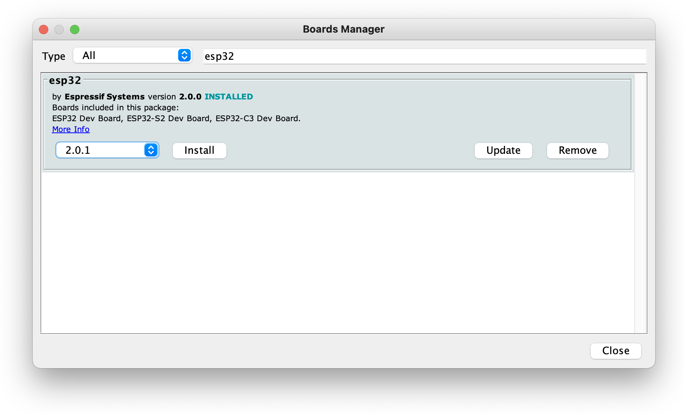
Task: Open the More Info link
Action: pyautogui.click(x=71, y=129)
